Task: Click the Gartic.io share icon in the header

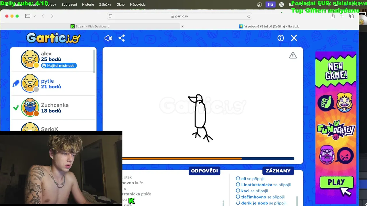Action: pyautogui.click(x=122, y=38)
